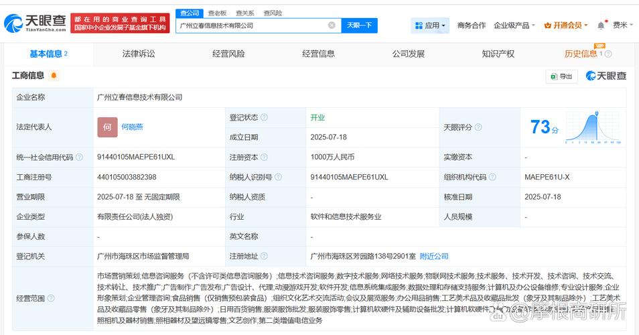Open the 法律诉讼 tab

click(139, 54)
